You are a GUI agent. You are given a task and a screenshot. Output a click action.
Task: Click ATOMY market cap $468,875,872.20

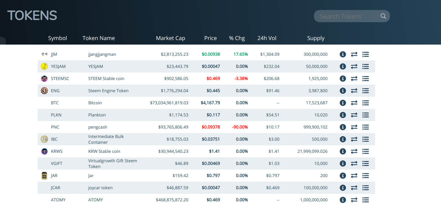[x=172, y=200]
